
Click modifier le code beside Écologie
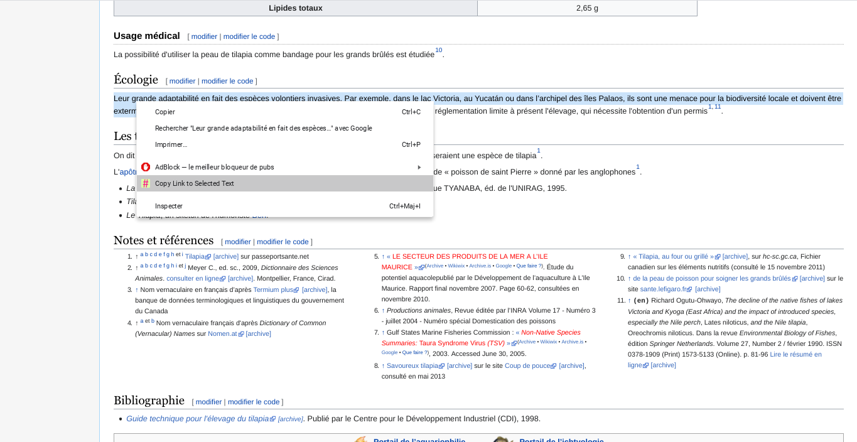tap(227, 81)
